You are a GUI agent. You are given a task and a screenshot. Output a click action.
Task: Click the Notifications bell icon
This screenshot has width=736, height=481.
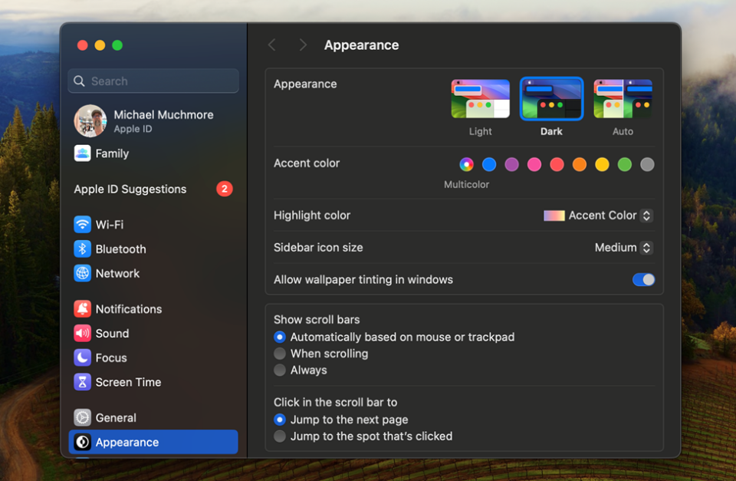pos(83,308)
